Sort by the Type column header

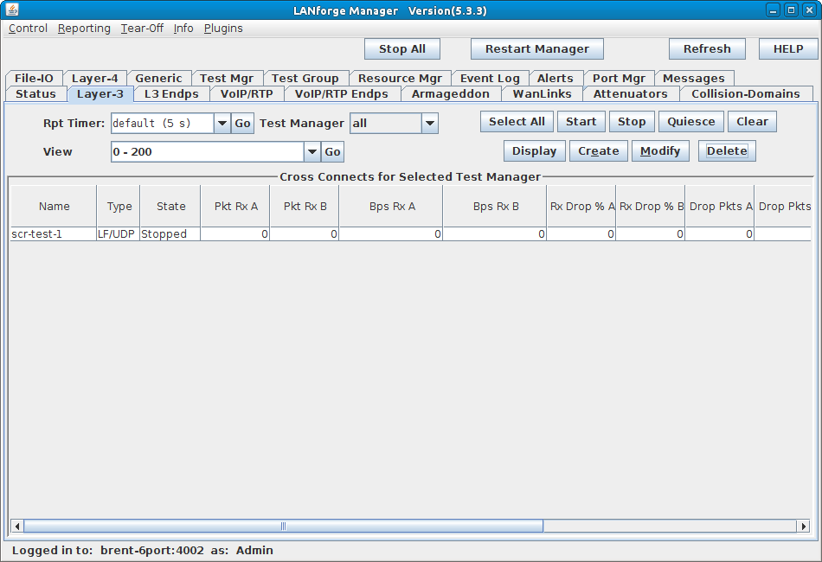(x=119, y=207)
